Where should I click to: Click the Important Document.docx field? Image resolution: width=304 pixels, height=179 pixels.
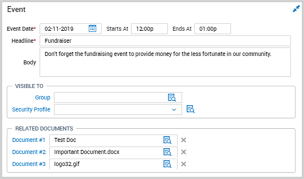click(113, 152)
